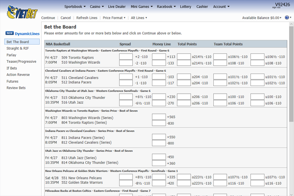Click the New Orleans Pelicans +8½ spread field

(x=126, y=177)
